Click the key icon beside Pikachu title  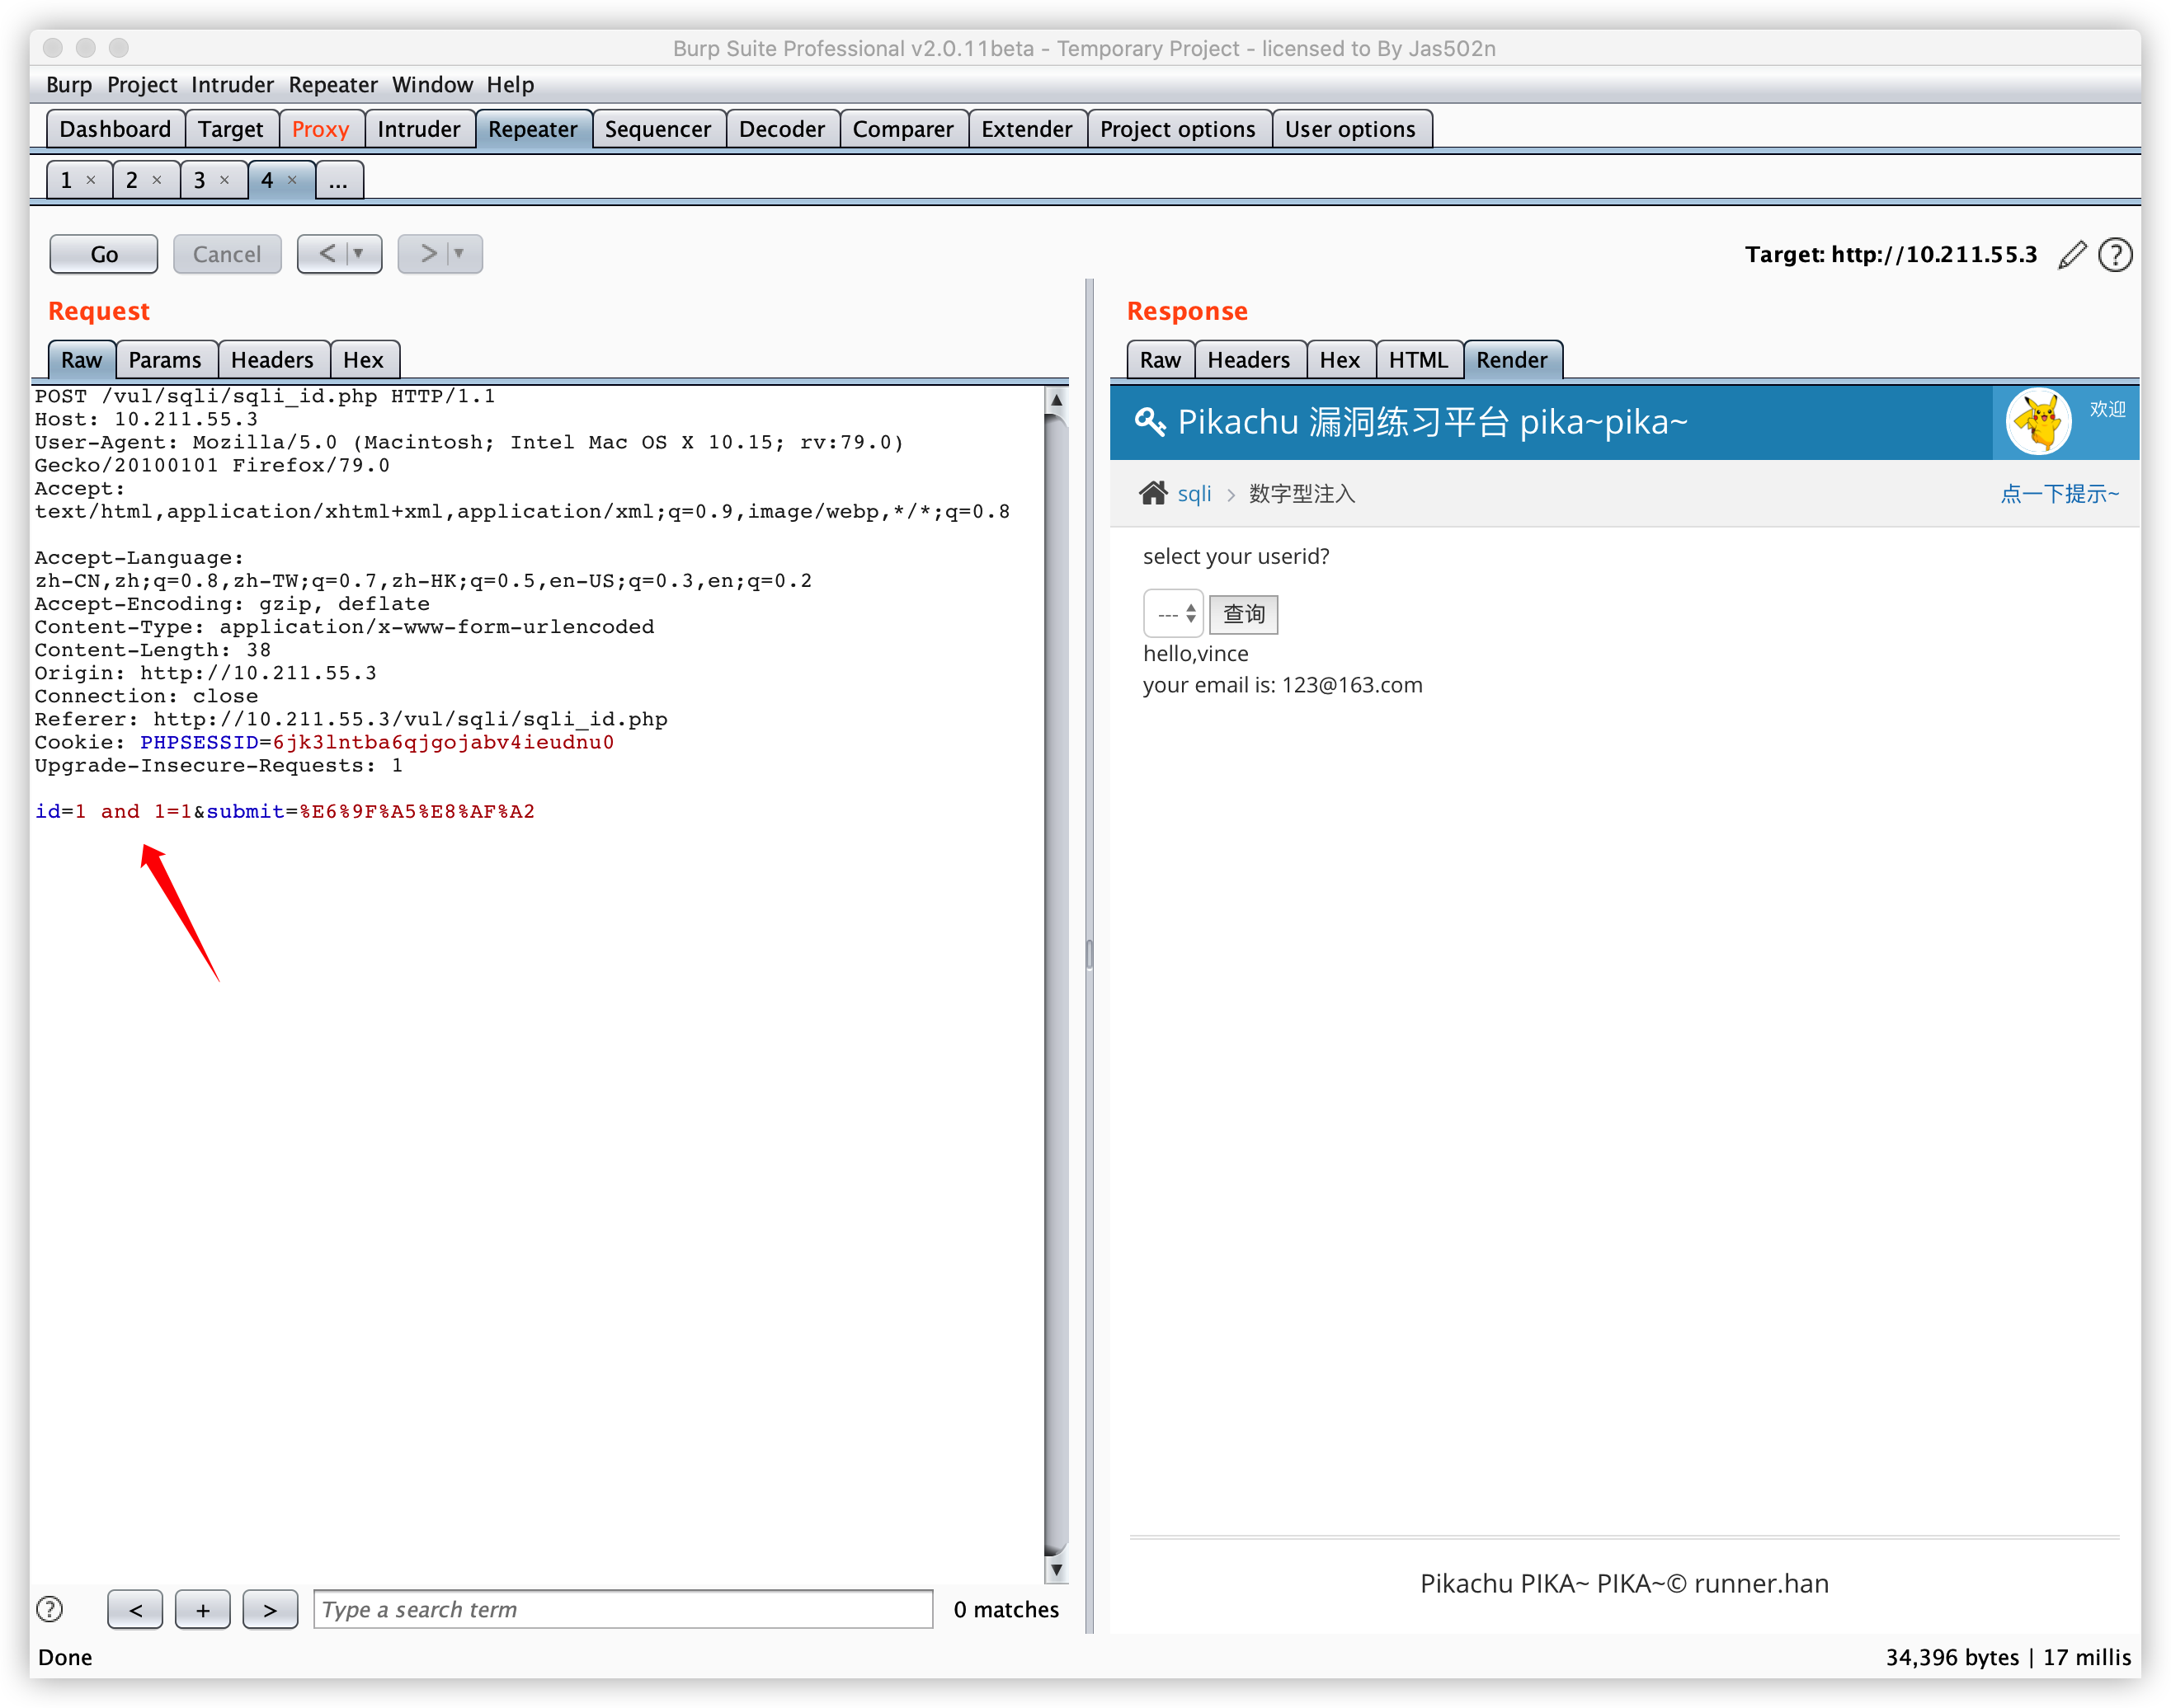click(1150, 422)
